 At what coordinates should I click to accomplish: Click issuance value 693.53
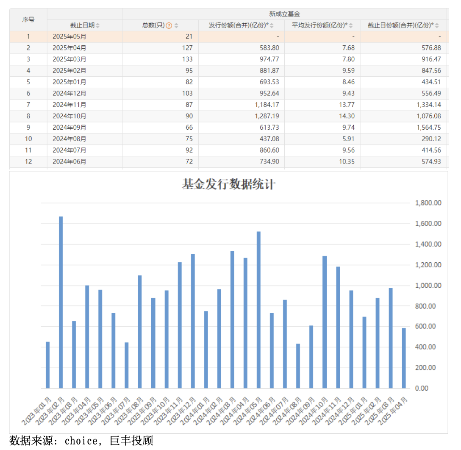pyautogui.click(x=269, y=82)
